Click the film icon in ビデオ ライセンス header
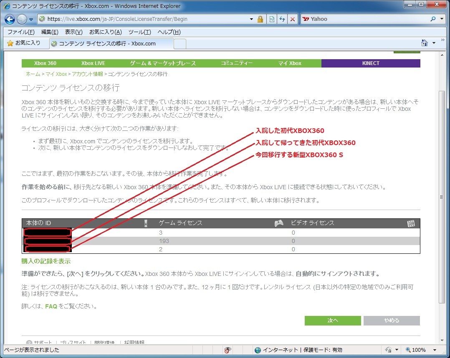 (411, 223)
